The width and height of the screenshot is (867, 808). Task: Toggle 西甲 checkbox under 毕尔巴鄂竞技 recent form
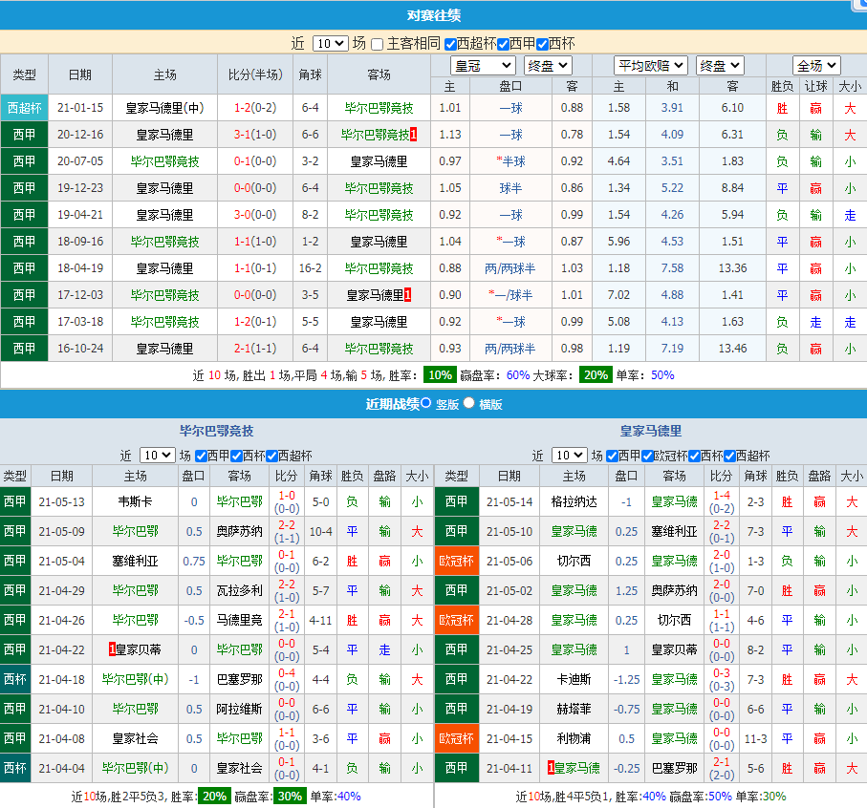[202, 457]
